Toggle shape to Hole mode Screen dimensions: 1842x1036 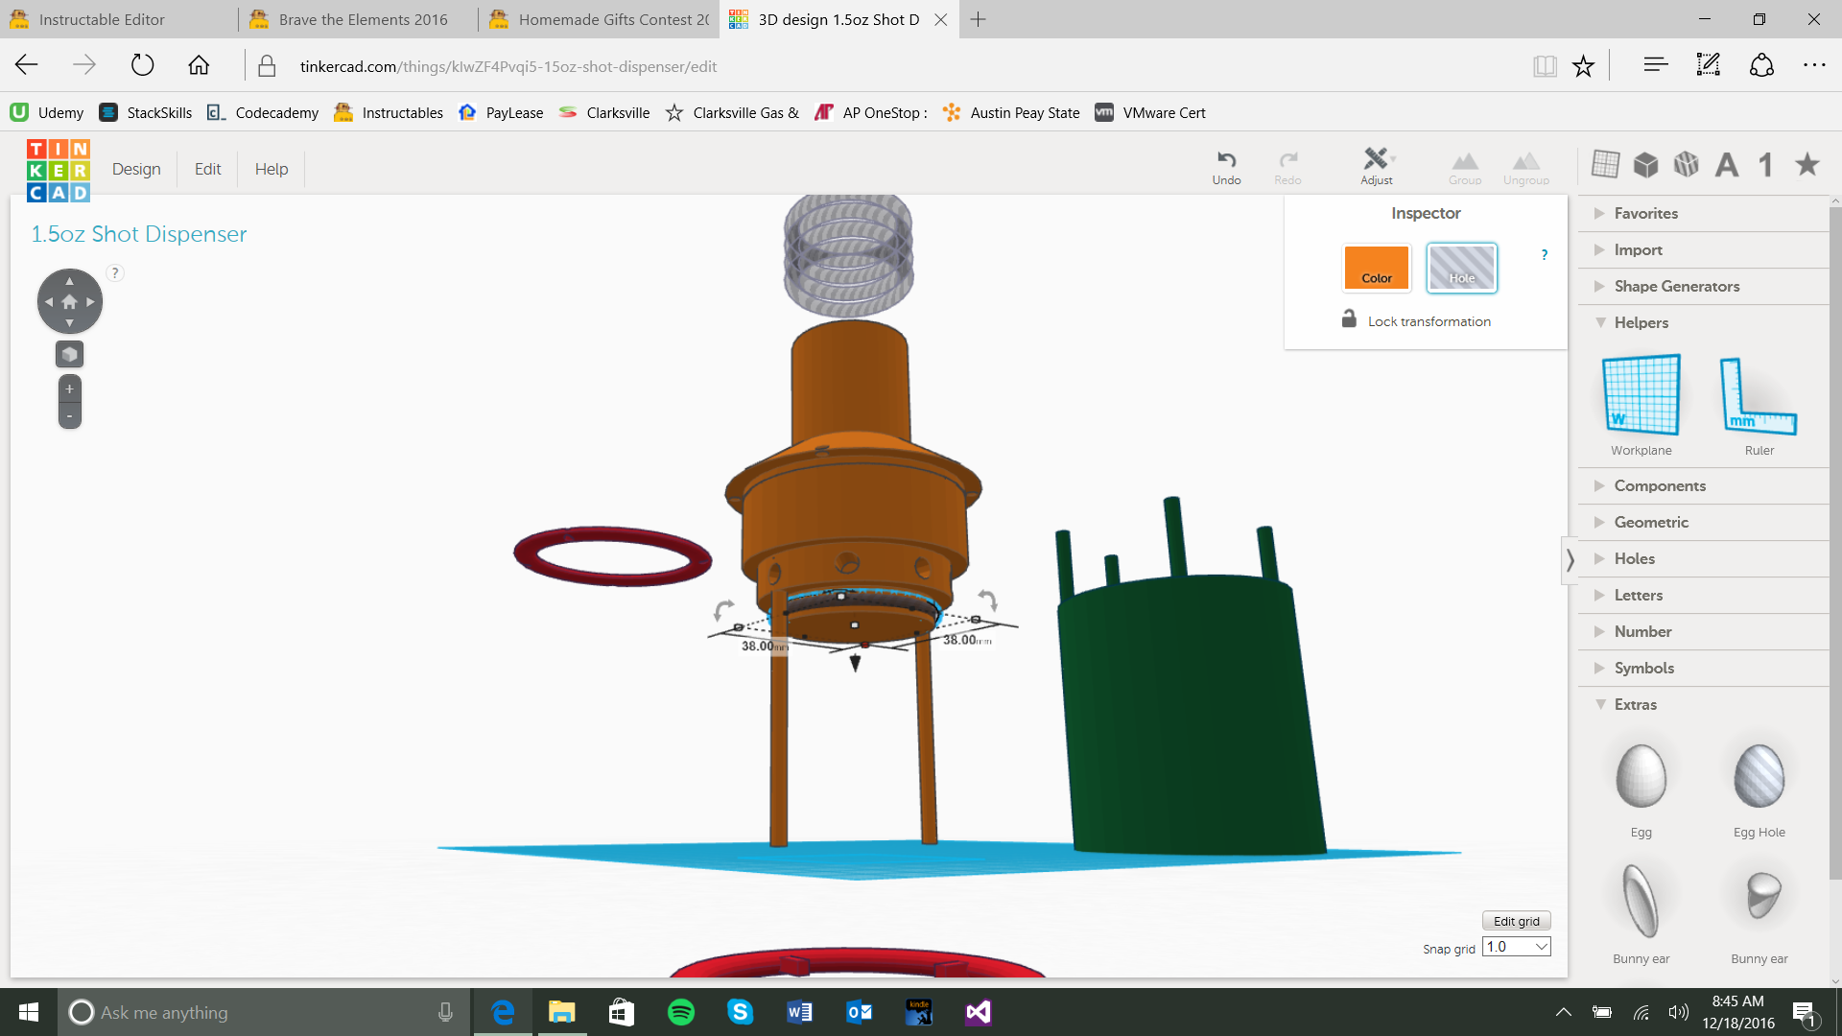click(1461, 268)
